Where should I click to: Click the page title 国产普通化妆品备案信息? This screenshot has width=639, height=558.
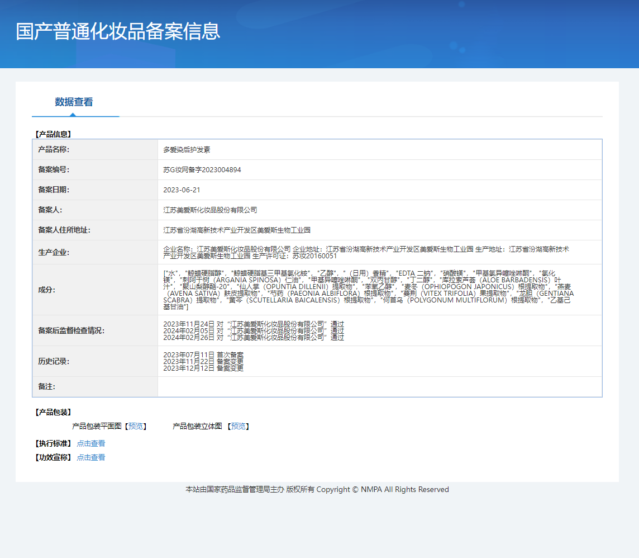[x=118, y=31]
